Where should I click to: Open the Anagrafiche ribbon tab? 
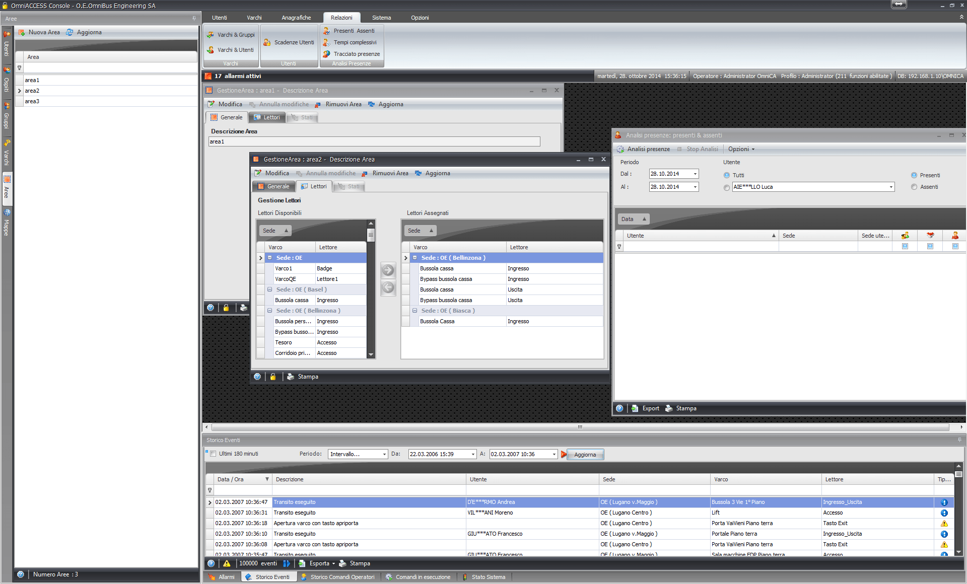click(296, 18)
